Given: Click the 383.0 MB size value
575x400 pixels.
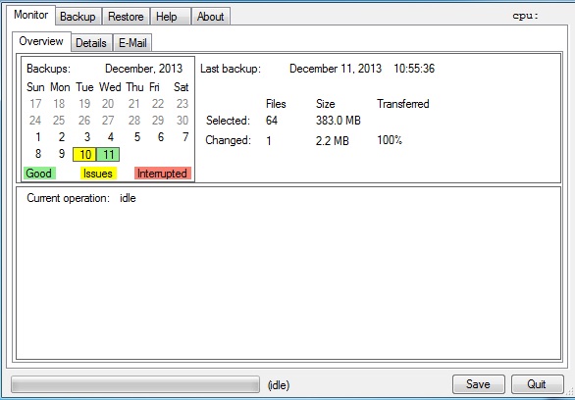Looking at the screenshot, I should click(x=339, y=121).
